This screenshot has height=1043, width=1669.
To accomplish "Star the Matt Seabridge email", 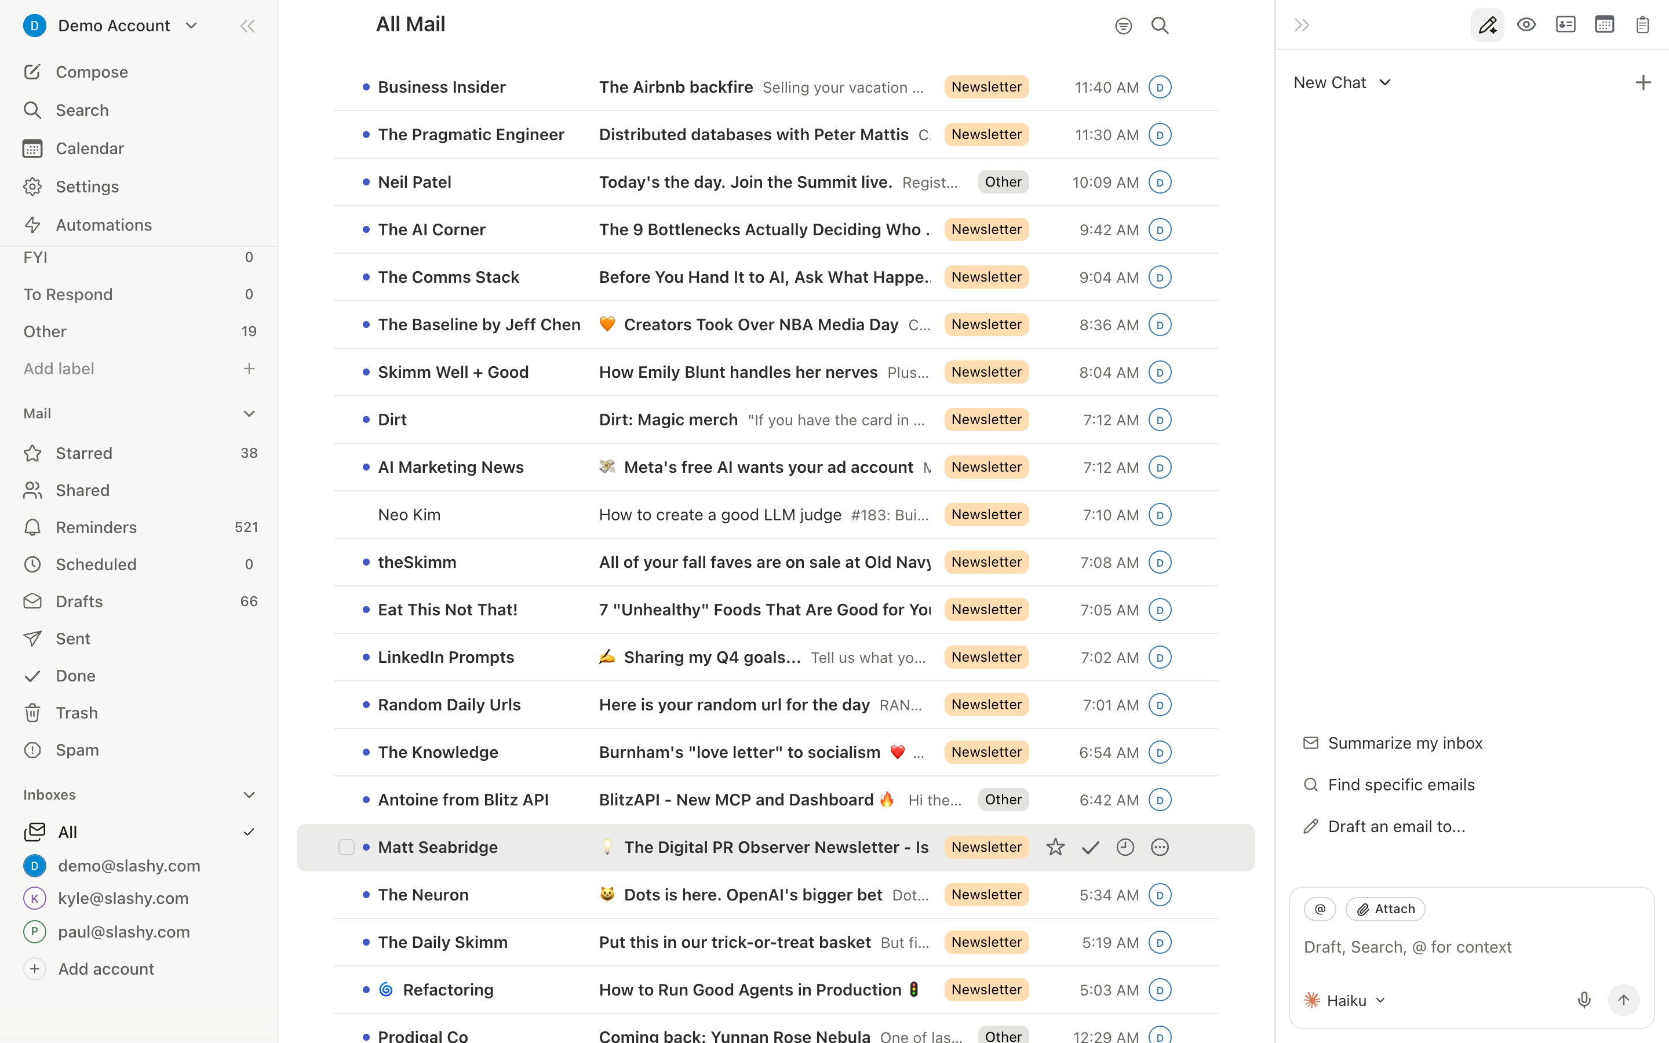I will 1055,847.
